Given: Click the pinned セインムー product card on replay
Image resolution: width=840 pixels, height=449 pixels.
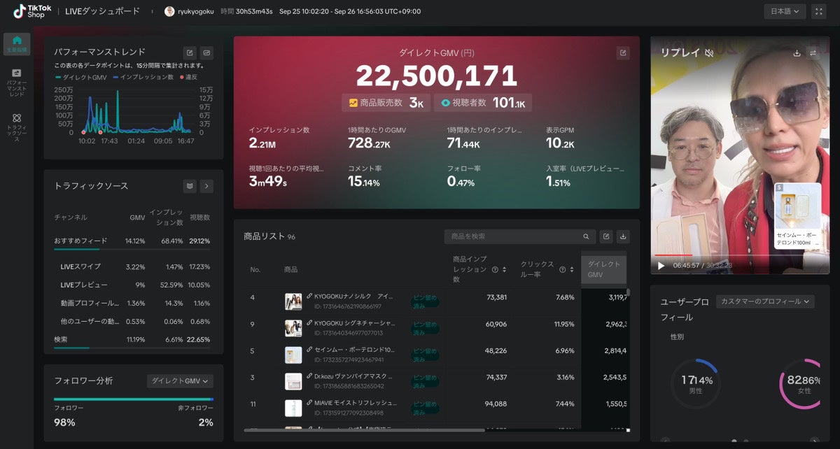Looking at the screenshot, I should click(797, 216).
